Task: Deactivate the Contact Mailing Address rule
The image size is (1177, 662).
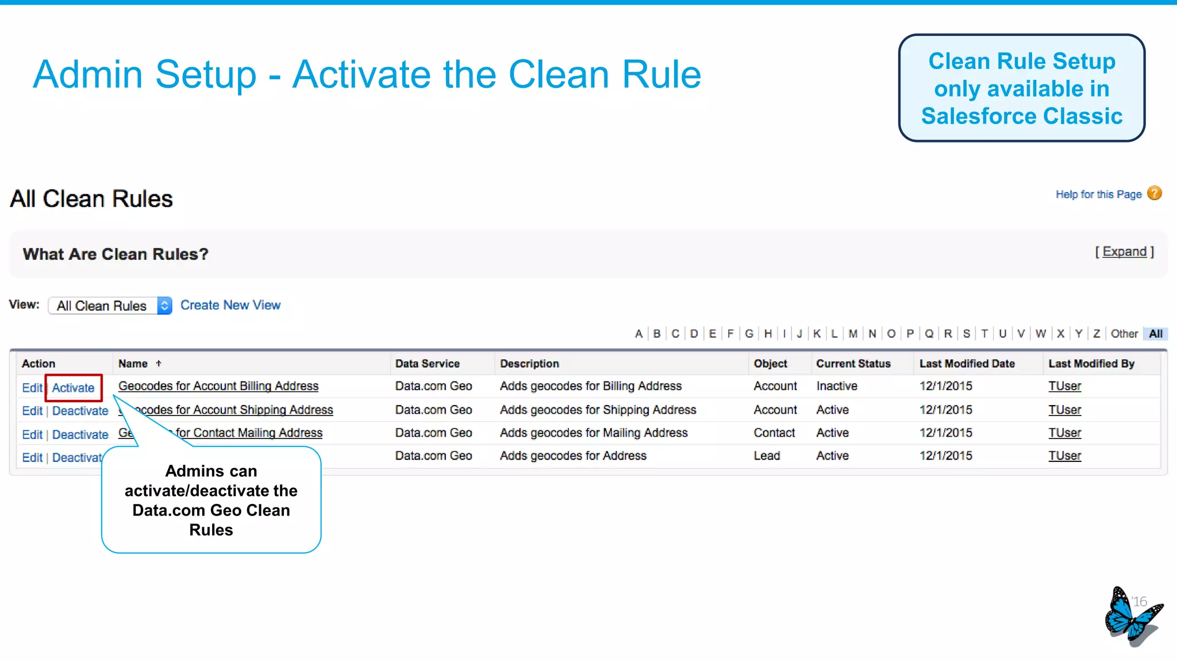Action: tap(80, 434)
